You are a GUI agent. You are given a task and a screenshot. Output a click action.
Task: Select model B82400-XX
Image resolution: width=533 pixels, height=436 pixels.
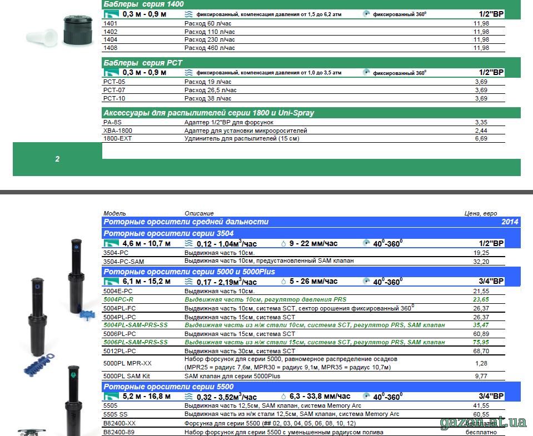tap(119, 423)
